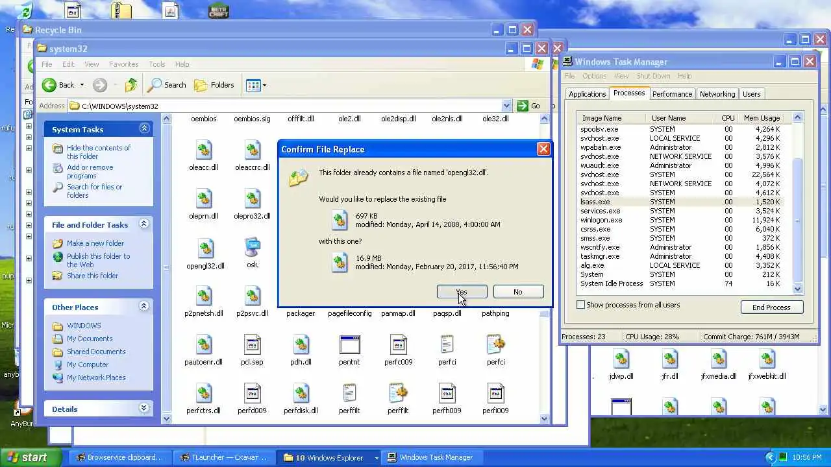Open TLauncher taskbar button
831x467 pixels.
[223, 457]
